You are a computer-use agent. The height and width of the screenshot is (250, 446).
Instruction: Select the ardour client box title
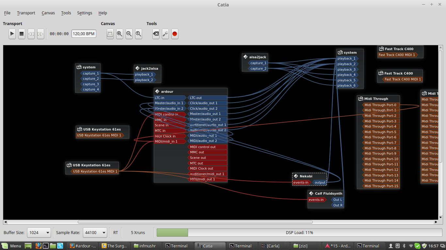[x=167, y=91]
